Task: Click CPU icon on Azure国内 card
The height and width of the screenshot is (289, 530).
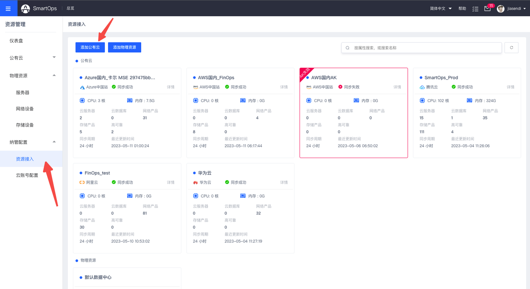Action: pyautogui.click(x=82, y=100)
